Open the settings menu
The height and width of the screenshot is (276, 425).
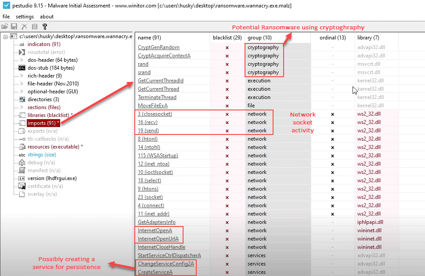click(25, 17)
